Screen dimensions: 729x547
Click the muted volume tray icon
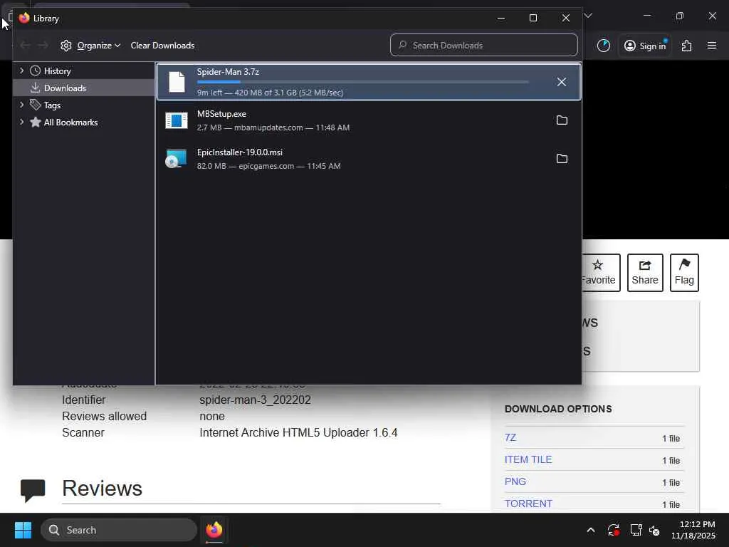(x=654, y=530)
